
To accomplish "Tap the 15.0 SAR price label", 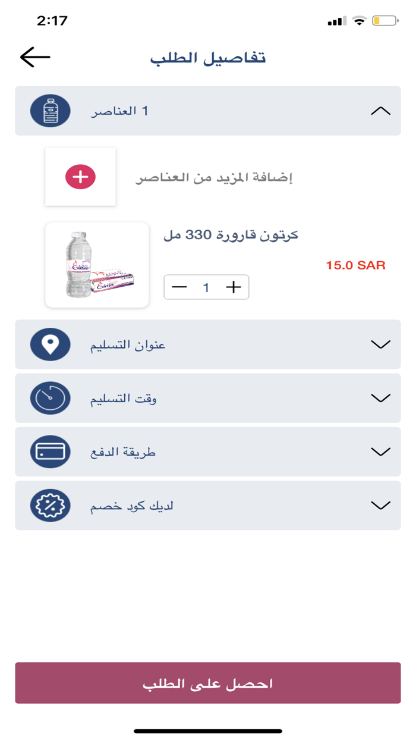I will tap(355, 265).
